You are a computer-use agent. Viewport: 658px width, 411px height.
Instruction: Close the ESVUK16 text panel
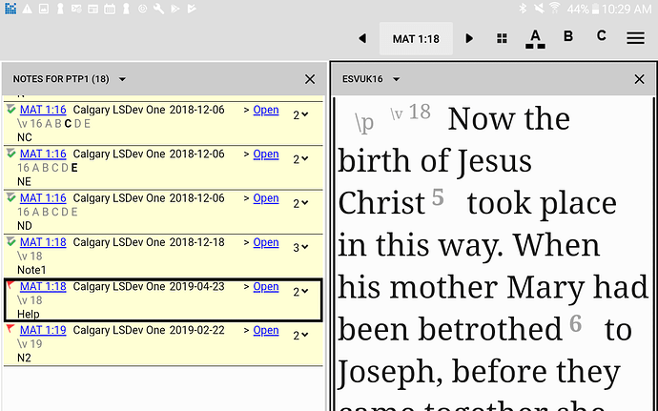tap(639, 79)
